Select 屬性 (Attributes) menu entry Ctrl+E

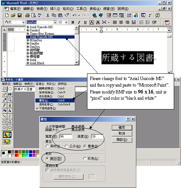55,100
